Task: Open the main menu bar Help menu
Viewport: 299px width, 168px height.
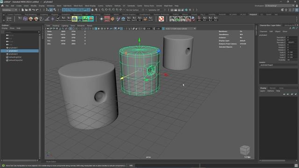Action: coord(177,6)
